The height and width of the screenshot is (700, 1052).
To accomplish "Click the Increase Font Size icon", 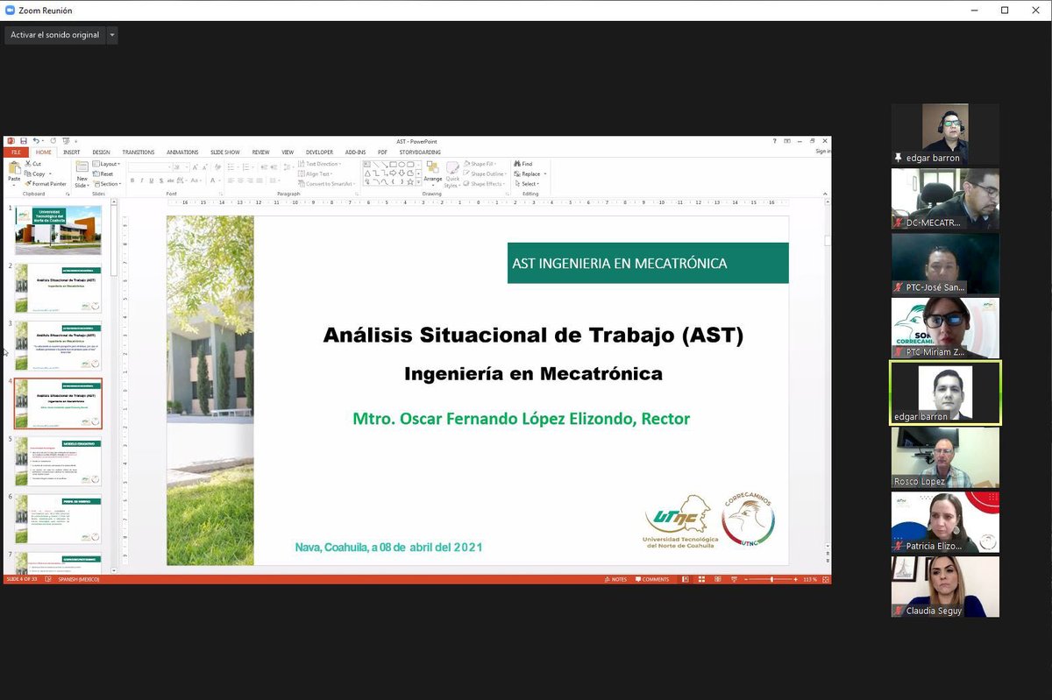I will (x=195, y=167).
